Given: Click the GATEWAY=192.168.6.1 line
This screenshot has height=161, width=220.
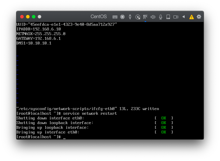Looking at the screenshot, I should pyautogui.click(x=38, y=38).
